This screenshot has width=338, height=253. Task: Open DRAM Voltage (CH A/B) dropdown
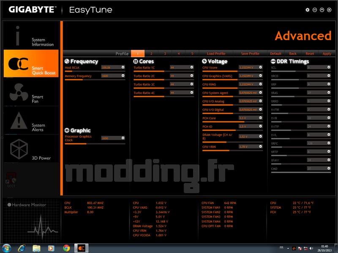point(260,136)
